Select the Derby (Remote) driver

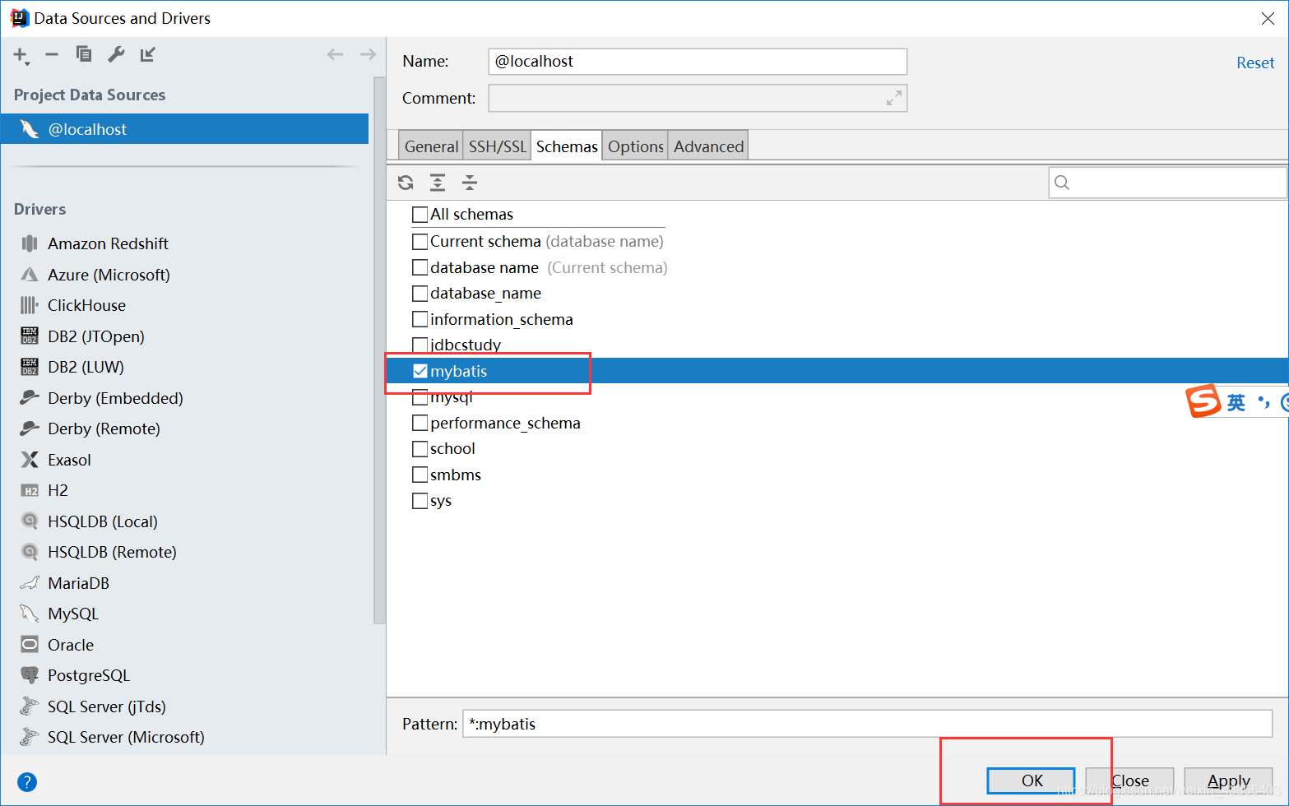pyautogui.click(x=103, y=428)
